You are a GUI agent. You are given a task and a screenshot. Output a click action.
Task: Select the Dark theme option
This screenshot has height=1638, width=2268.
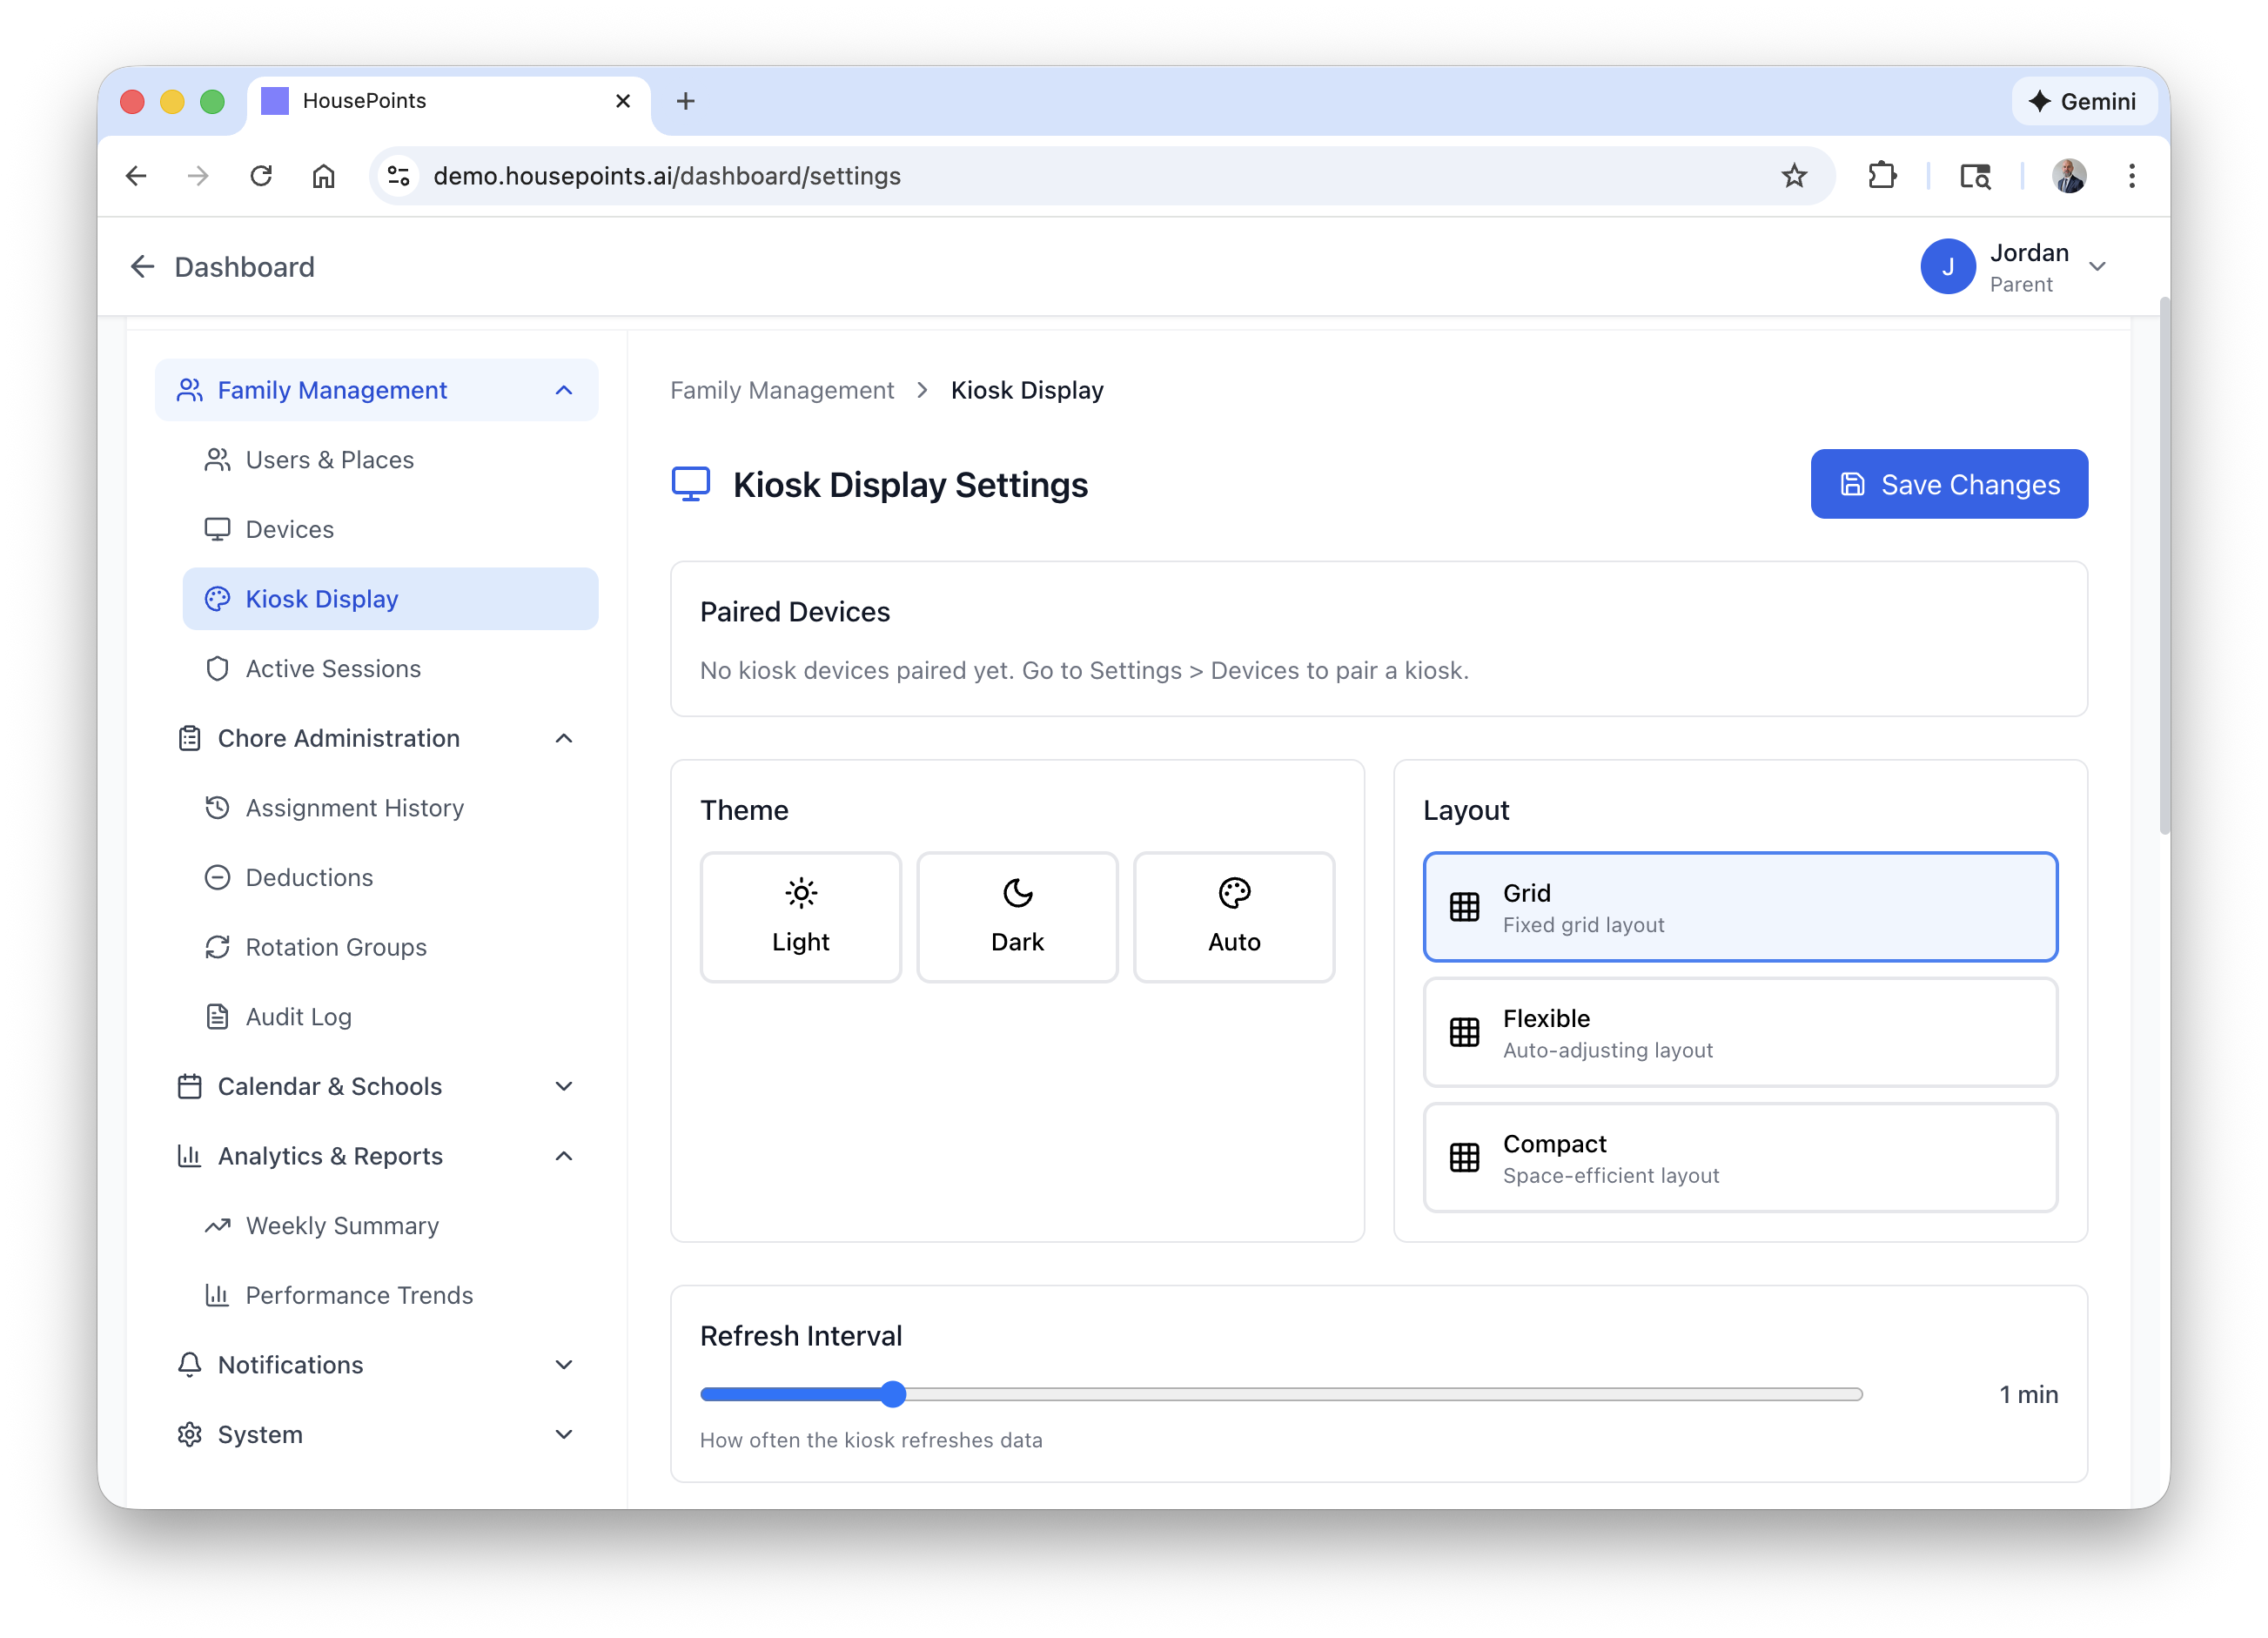point(1017,917)
